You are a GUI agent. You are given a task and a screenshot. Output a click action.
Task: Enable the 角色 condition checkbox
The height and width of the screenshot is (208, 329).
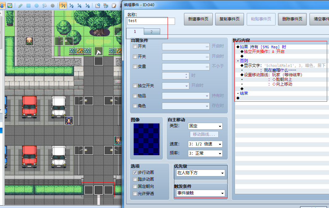[x=135, y=106]
